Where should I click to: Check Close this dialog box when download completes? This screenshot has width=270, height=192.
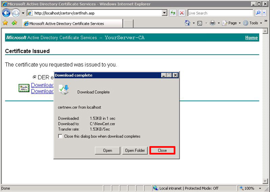click(x=60, y=136)
